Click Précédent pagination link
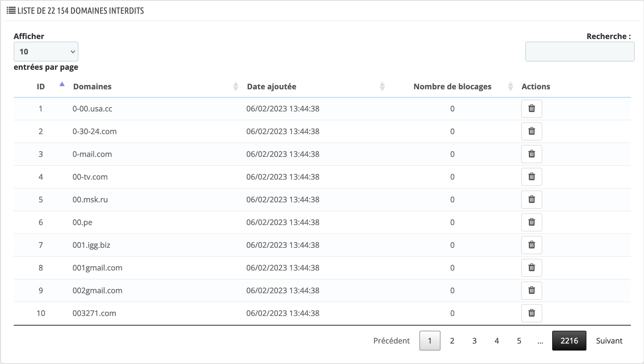Screen dimensions: 644x364 coord(391,341)
